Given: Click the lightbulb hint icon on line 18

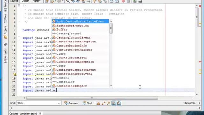Looking at the screenshot, I should pyautogui.click(x=15, y=74).
